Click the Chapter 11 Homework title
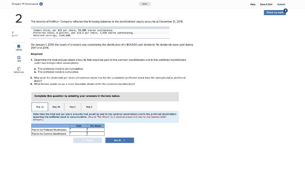Image resolution: width=305 pixels, height=169 pixels. (25, 4)
